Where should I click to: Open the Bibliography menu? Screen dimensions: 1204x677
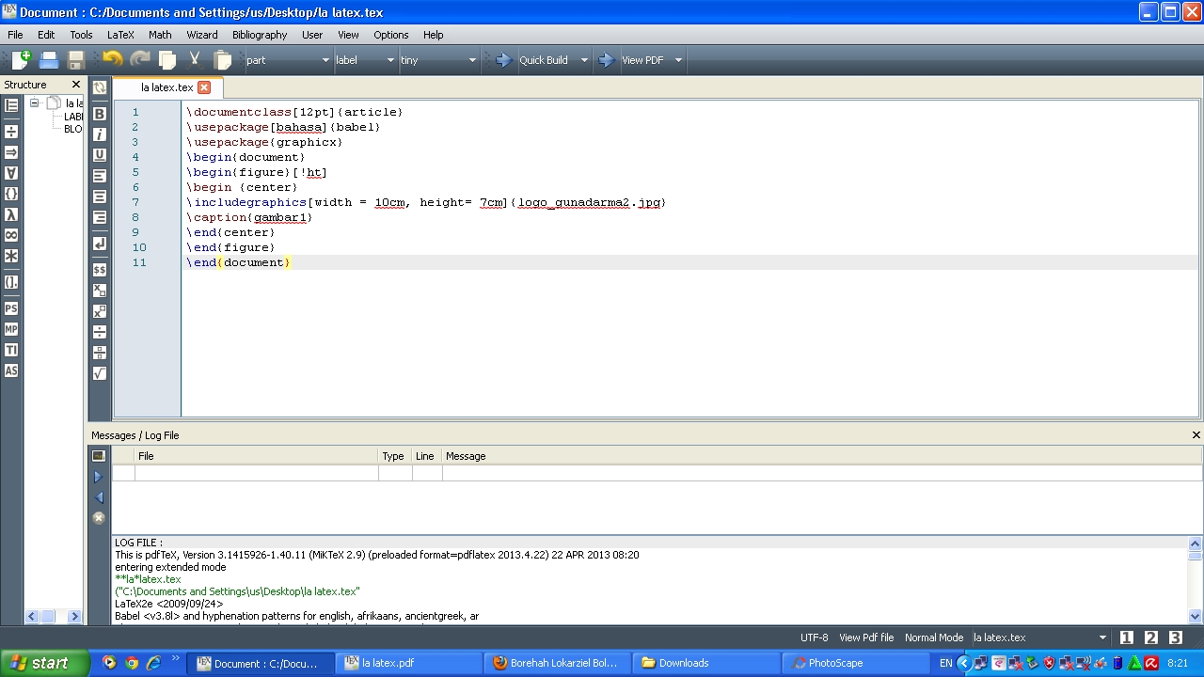[x=260, y=35]
